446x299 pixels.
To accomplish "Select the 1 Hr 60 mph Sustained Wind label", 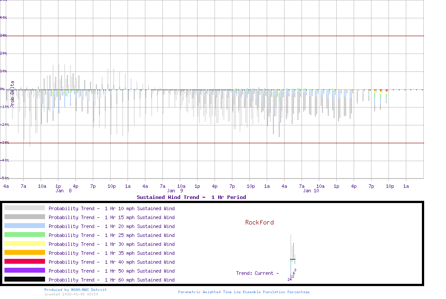I will click(111, 280).
